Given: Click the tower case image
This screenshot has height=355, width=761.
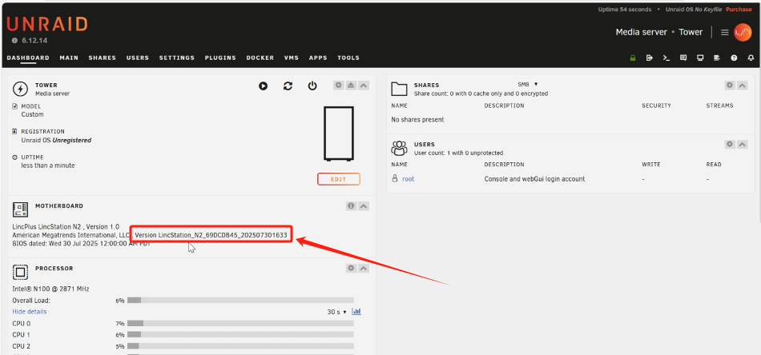Looking at the screenshot, I should (339, 134).
